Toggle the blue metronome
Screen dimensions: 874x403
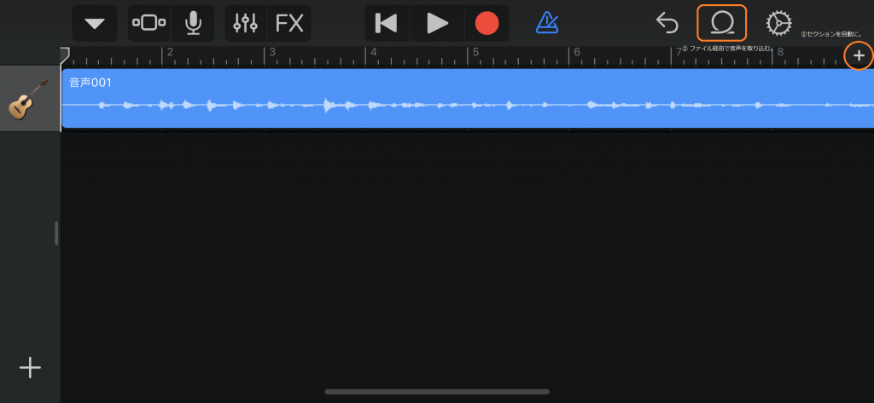click(x=547, y=23)
